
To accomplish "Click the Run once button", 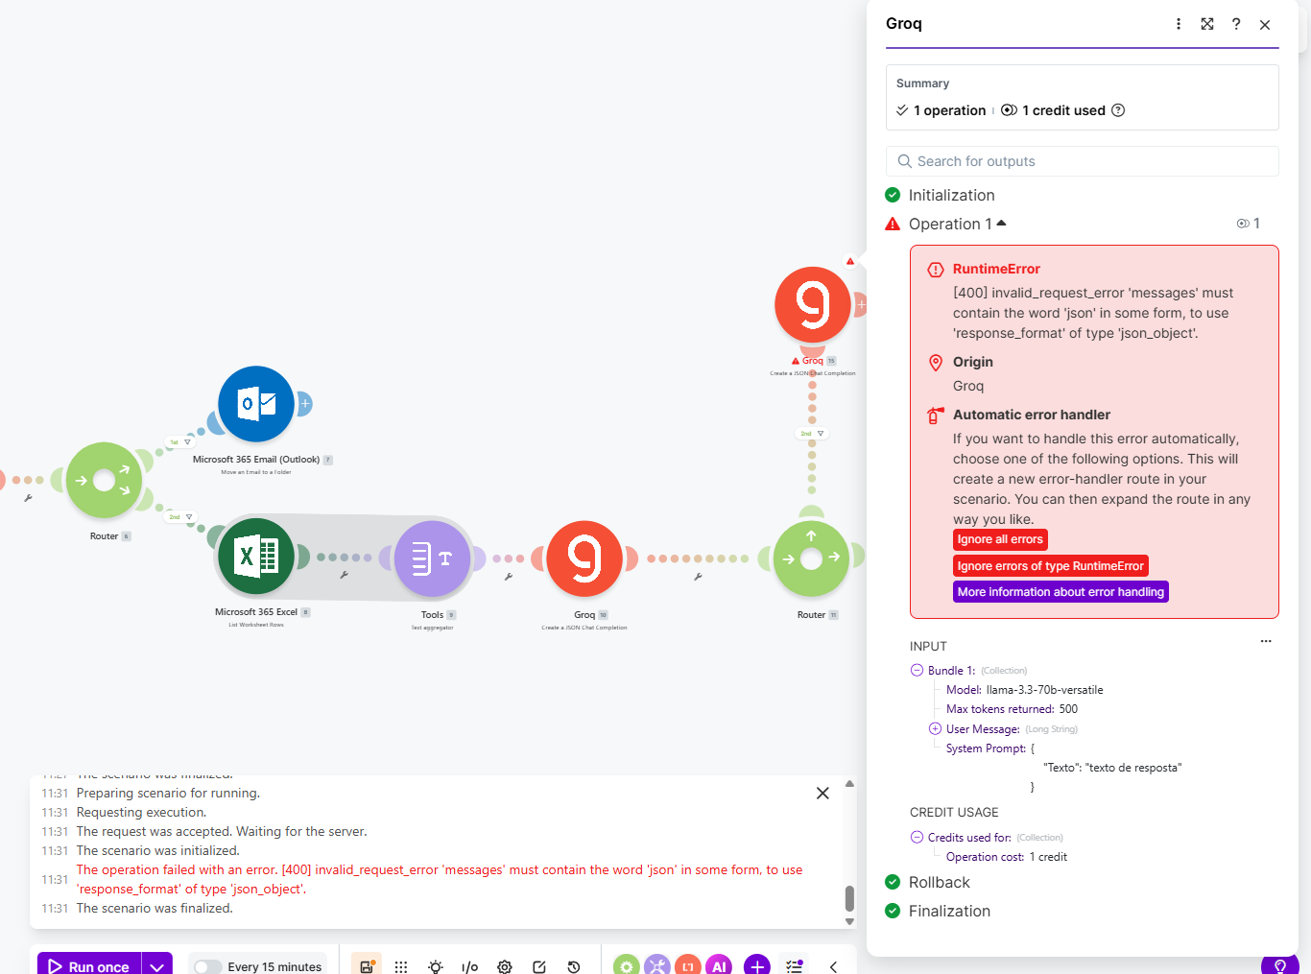I will (89, 966).
